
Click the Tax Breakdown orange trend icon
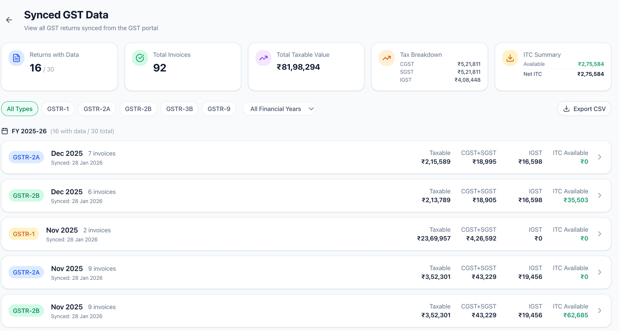(387, 58)
